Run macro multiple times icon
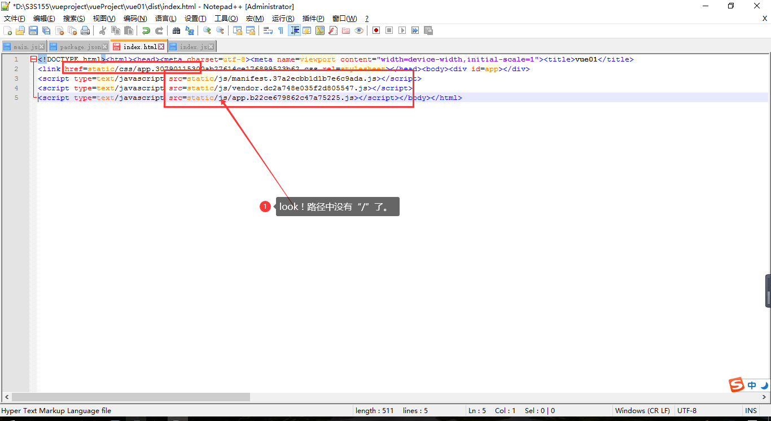 coord(415,30)
